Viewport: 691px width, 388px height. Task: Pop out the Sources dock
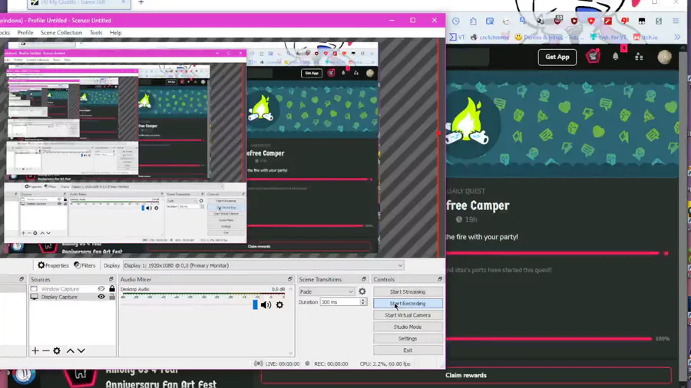(x=111, y=279)
